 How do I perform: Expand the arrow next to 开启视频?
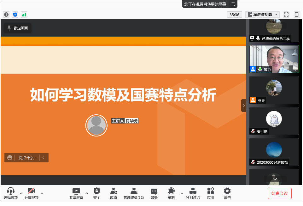coord(42,193)
